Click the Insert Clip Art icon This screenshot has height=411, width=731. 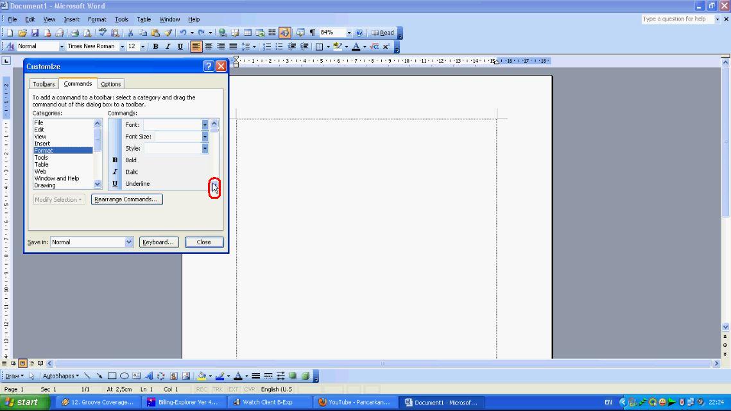click(x=173, y=376)
